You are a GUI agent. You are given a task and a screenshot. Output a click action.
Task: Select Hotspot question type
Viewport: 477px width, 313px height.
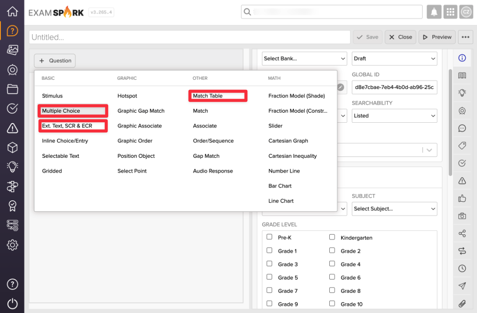(x=127, y=96)
